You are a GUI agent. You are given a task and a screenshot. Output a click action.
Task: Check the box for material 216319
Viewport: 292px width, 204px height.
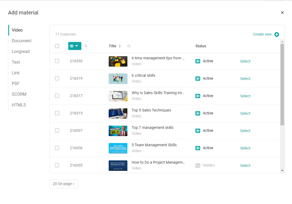[x=57, y=78]
